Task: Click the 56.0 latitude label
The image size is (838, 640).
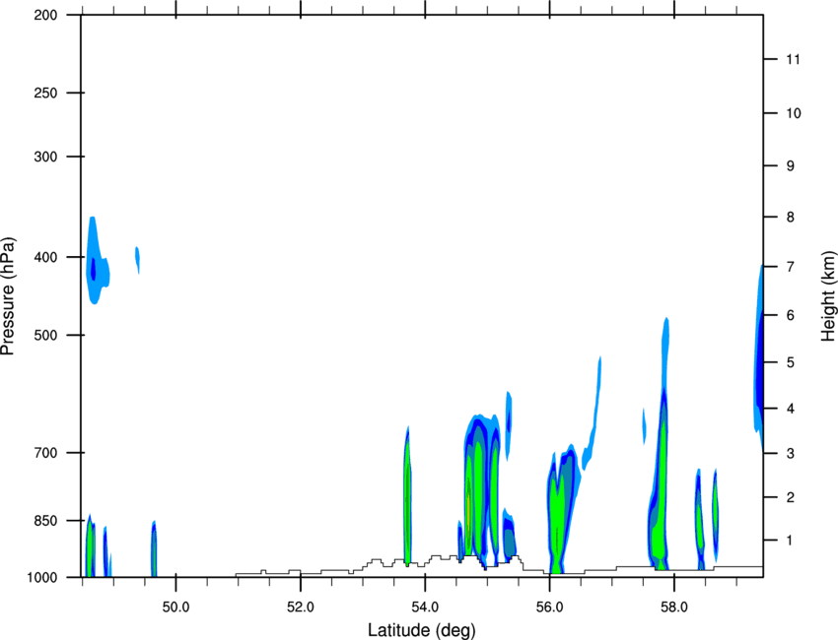Action: [x=549, y=608]
